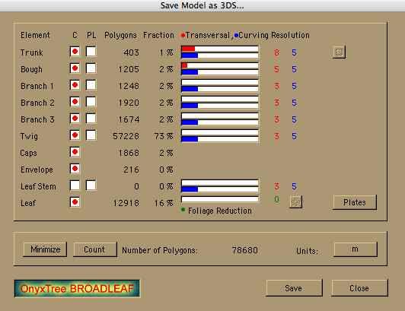Open the Units dropdown showing m
The height and width of the screenshot is (311, 405).
[x=356, y=249]
